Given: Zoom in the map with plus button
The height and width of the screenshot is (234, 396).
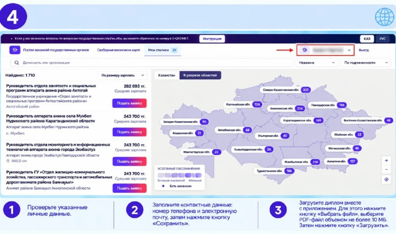Looking at the screenshot, I should click(x=386, y=160).
